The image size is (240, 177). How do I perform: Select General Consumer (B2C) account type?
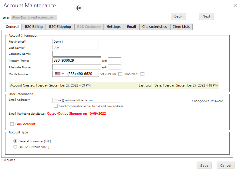[15, 141]
